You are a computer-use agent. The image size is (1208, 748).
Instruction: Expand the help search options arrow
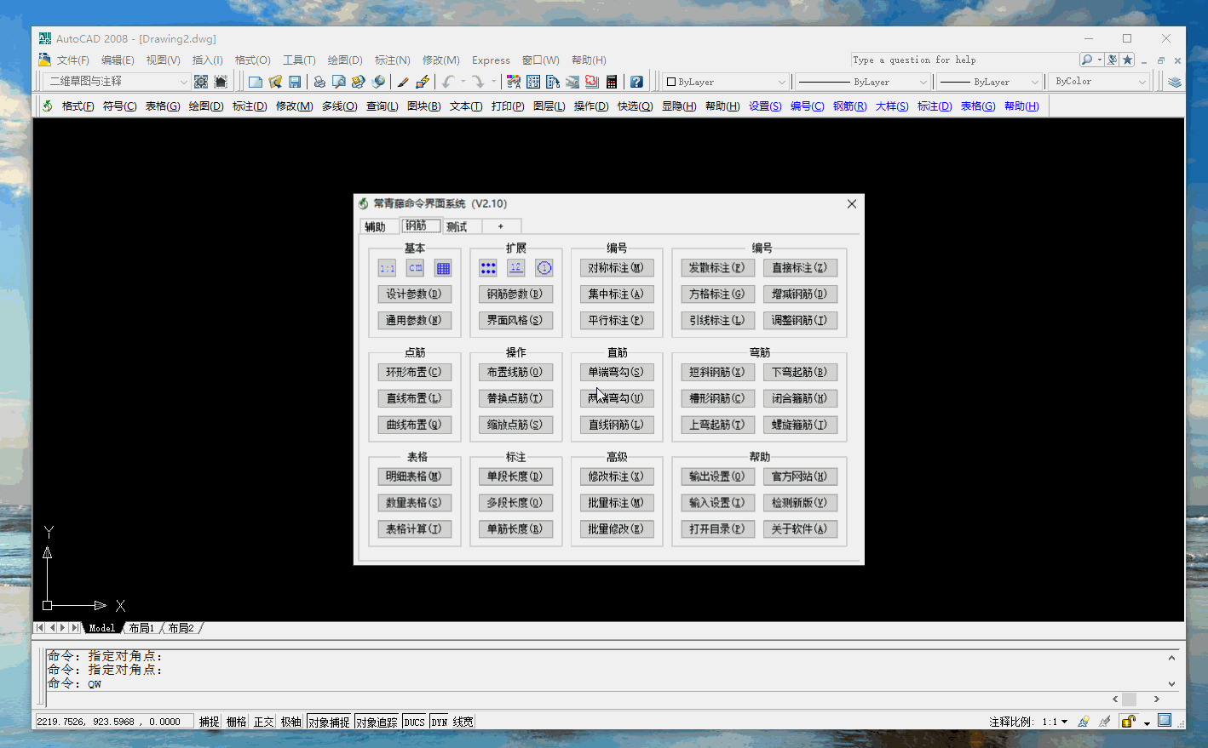1100,60
